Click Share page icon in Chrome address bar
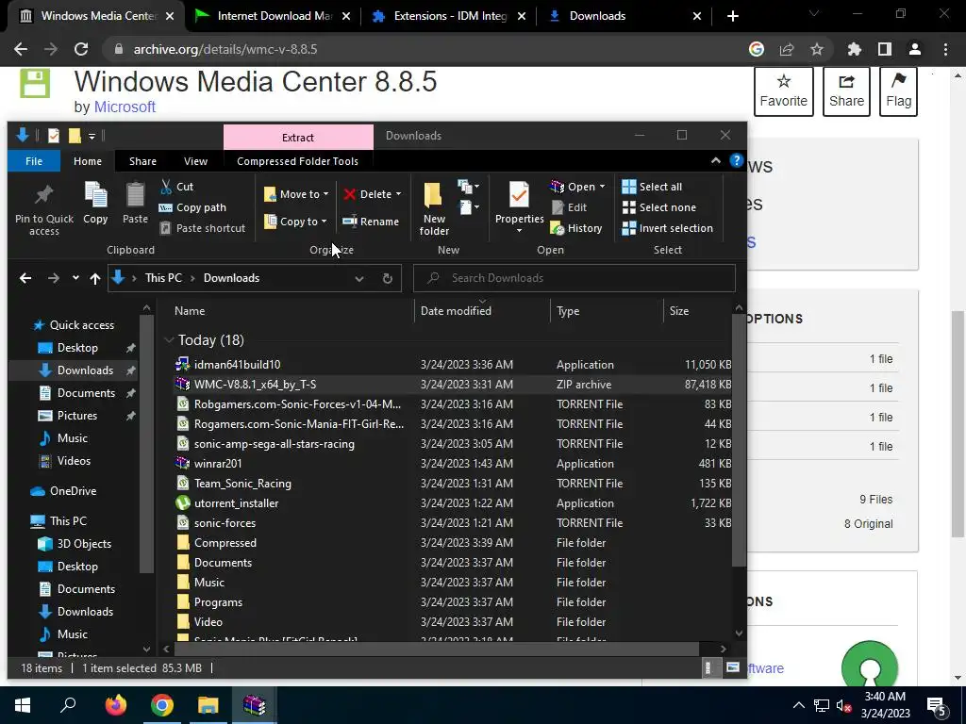 coord(787,49)
